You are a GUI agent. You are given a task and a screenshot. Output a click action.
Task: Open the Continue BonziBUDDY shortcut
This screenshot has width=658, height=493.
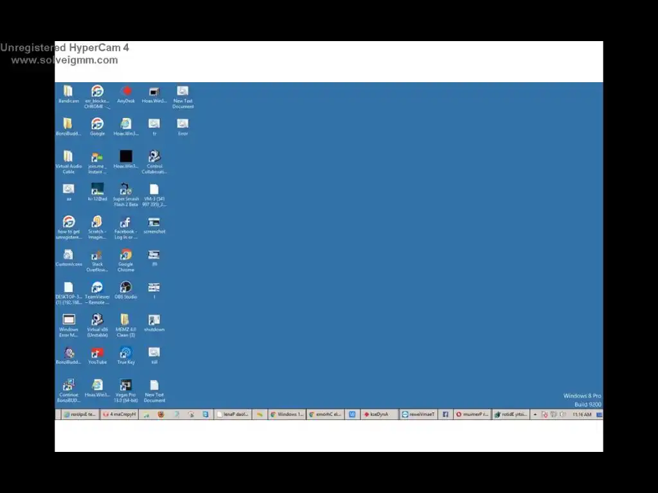[x=68, y=391]
